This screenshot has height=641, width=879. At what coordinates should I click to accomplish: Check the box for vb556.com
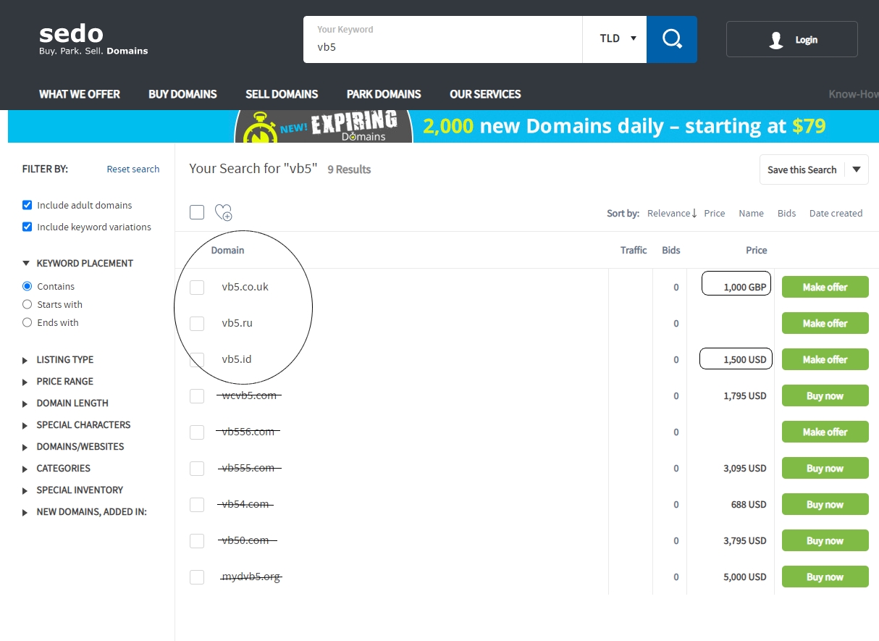[x=197, y=432]
